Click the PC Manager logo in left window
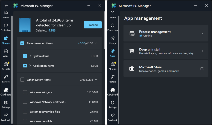212x125 pixels. [x=15, y=6]
